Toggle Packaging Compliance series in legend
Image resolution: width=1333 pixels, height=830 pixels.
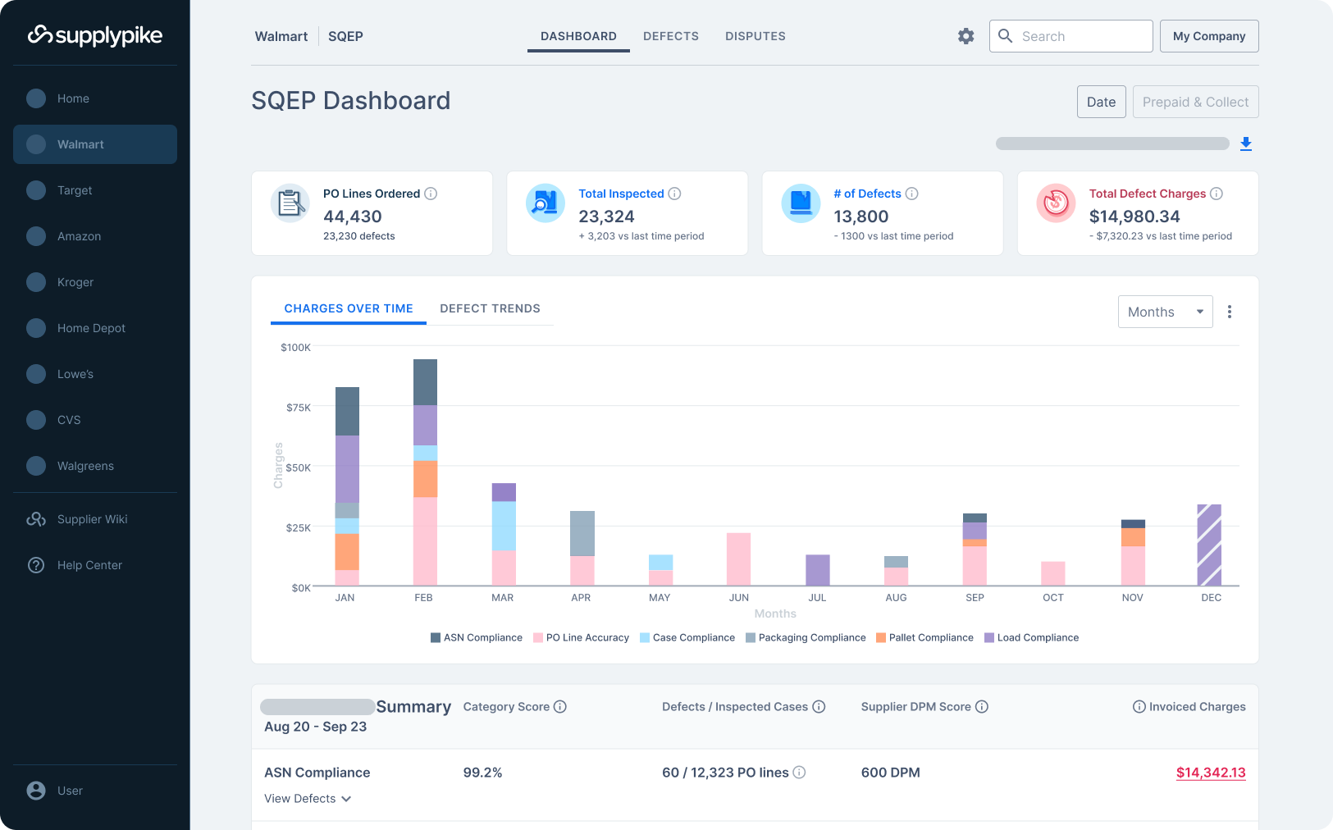806,638
